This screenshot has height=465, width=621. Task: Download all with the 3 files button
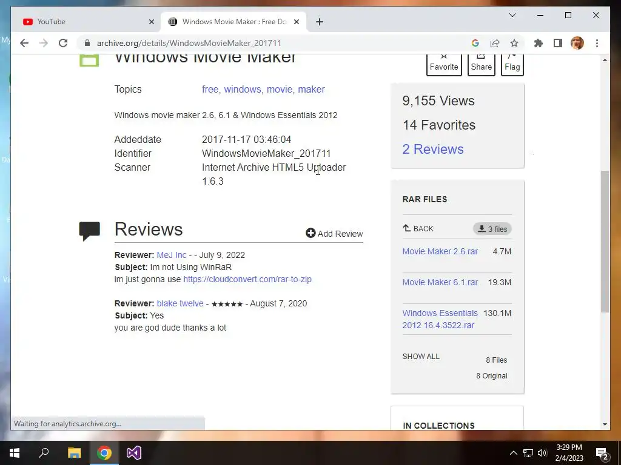[492, 229]
